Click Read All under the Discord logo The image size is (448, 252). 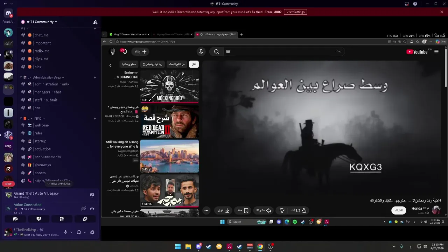[x=8, y=22]
